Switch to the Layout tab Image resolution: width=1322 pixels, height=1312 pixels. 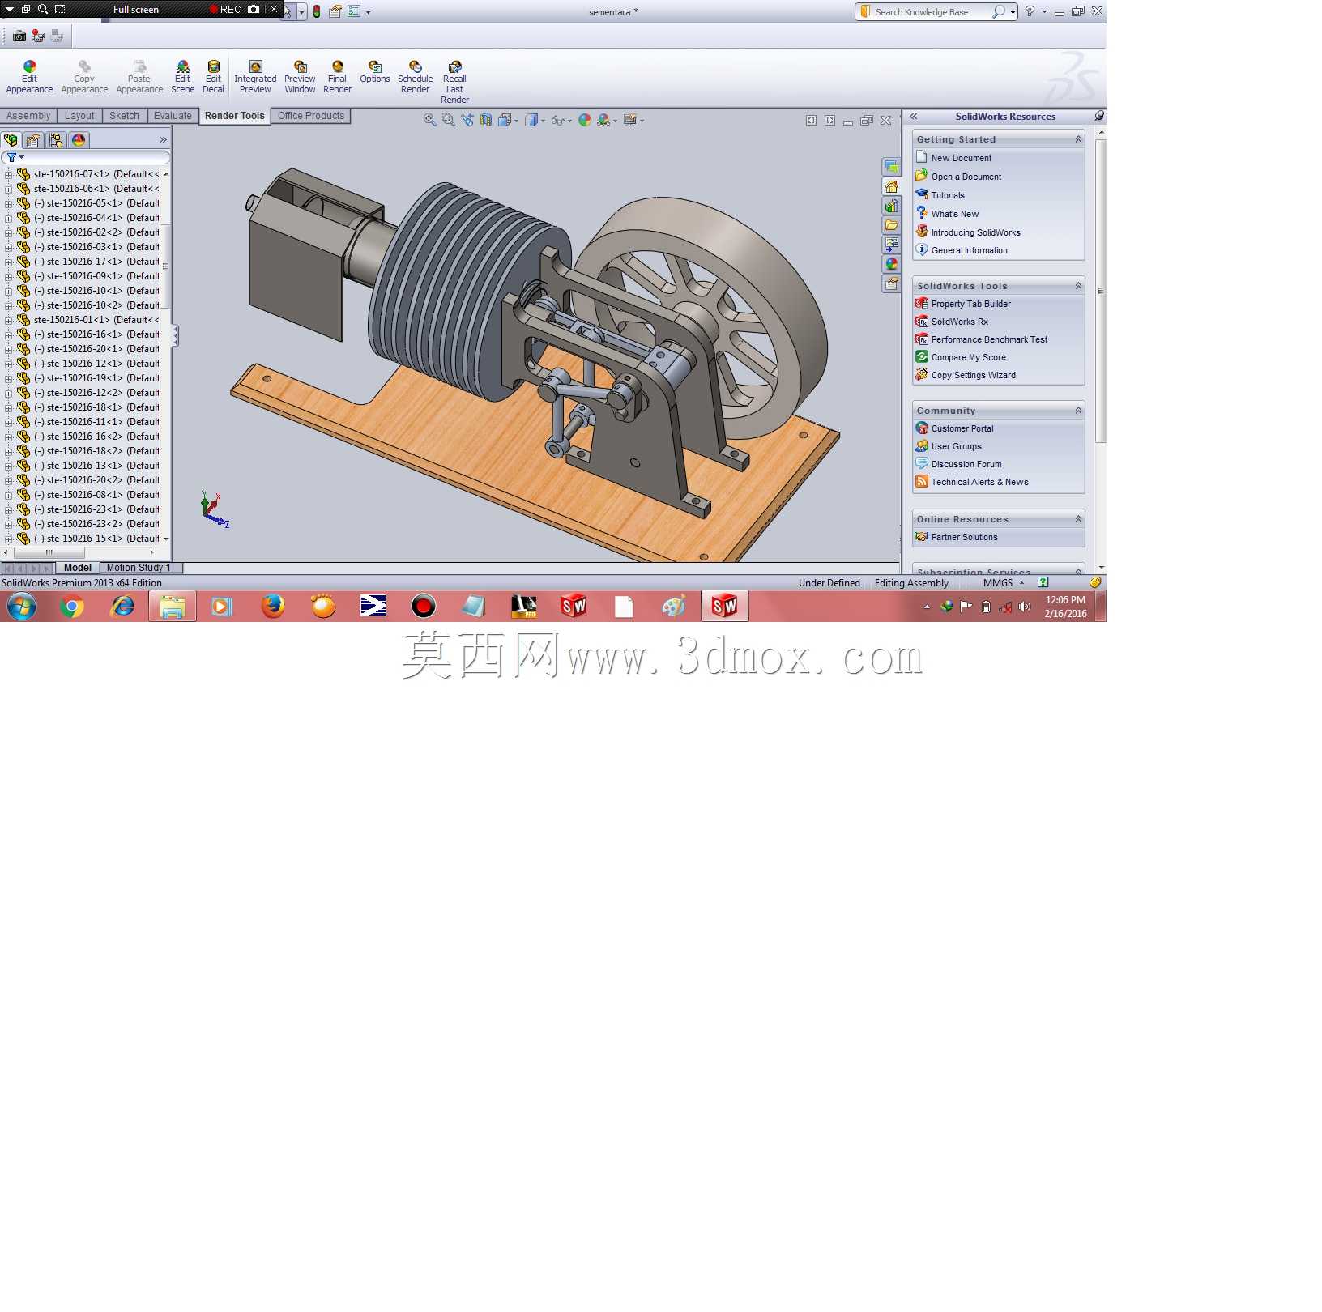click(79, 116)
